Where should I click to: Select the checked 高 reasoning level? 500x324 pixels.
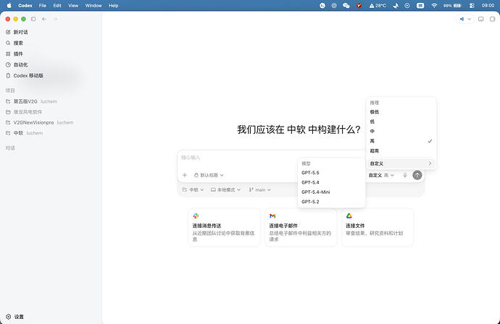point(401,141)
